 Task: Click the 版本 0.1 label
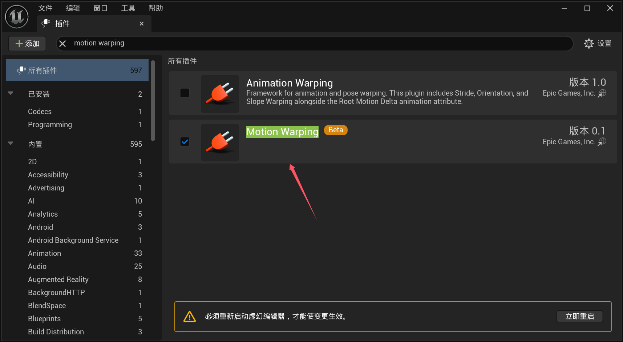(x=587, y=131)
